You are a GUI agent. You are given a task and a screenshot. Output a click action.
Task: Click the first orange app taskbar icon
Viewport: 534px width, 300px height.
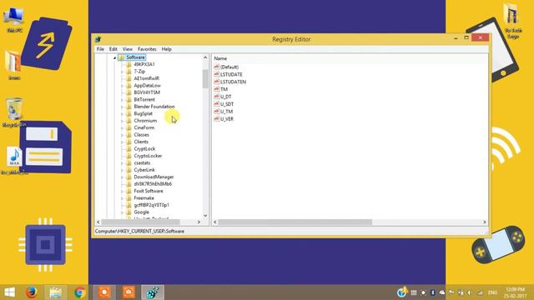point(104,292)
